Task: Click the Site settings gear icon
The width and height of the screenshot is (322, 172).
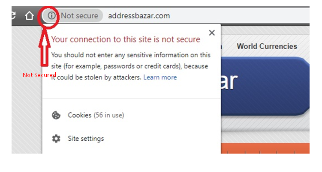Action: point(56,139)
